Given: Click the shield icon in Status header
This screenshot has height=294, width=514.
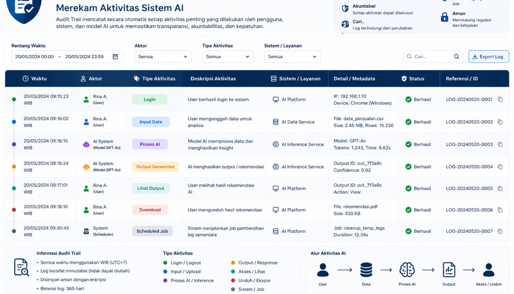Looking at the screenshot, I should 404,79.
